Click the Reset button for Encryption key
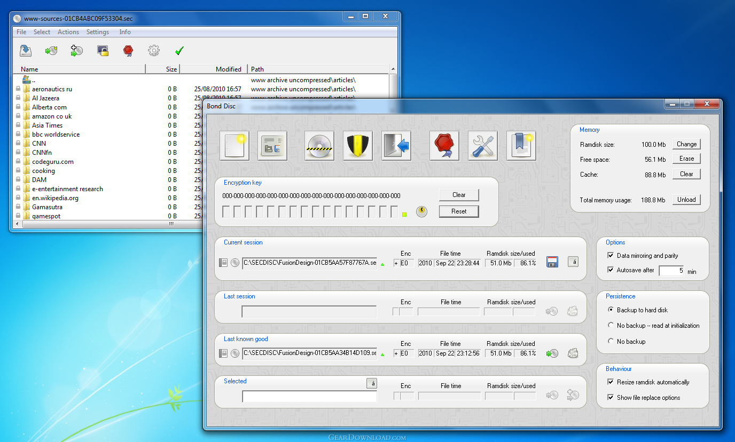The width and height of the screenshot is (735, 442). (459, 211)
